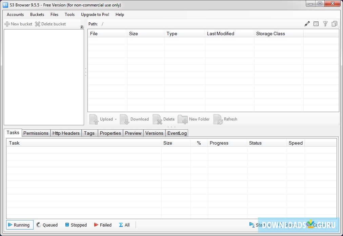Create a New Folder

[x=194, y=119]
